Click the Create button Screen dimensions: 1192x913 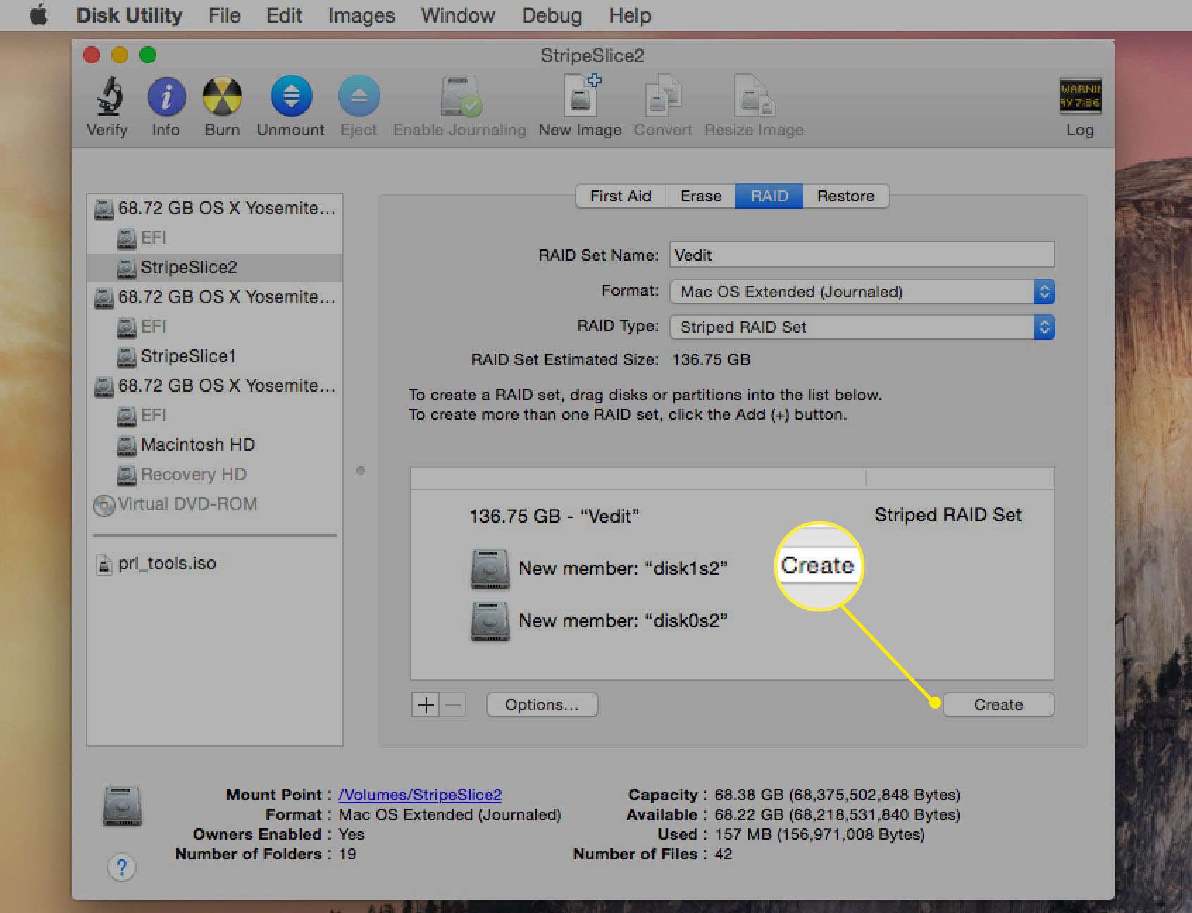coord(998,704)
